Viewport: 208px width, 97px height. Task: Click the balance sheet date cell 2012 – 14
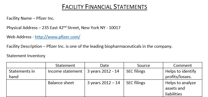[x=105, y=88]
